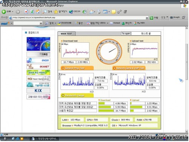This screenshot has width=189, height=142.
Task: Click the address bar URL field
Action: [79, 18]
